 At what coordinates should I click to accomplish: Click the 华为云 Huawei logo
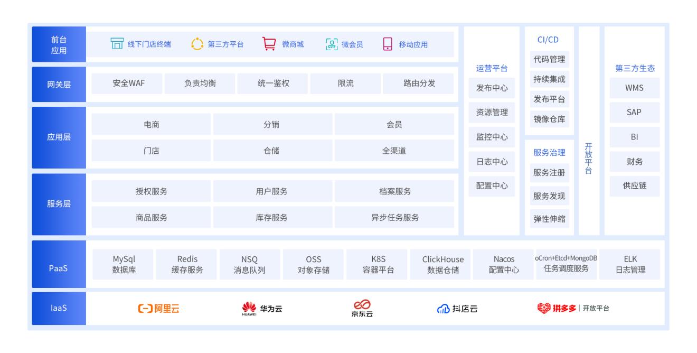(262, 309)
